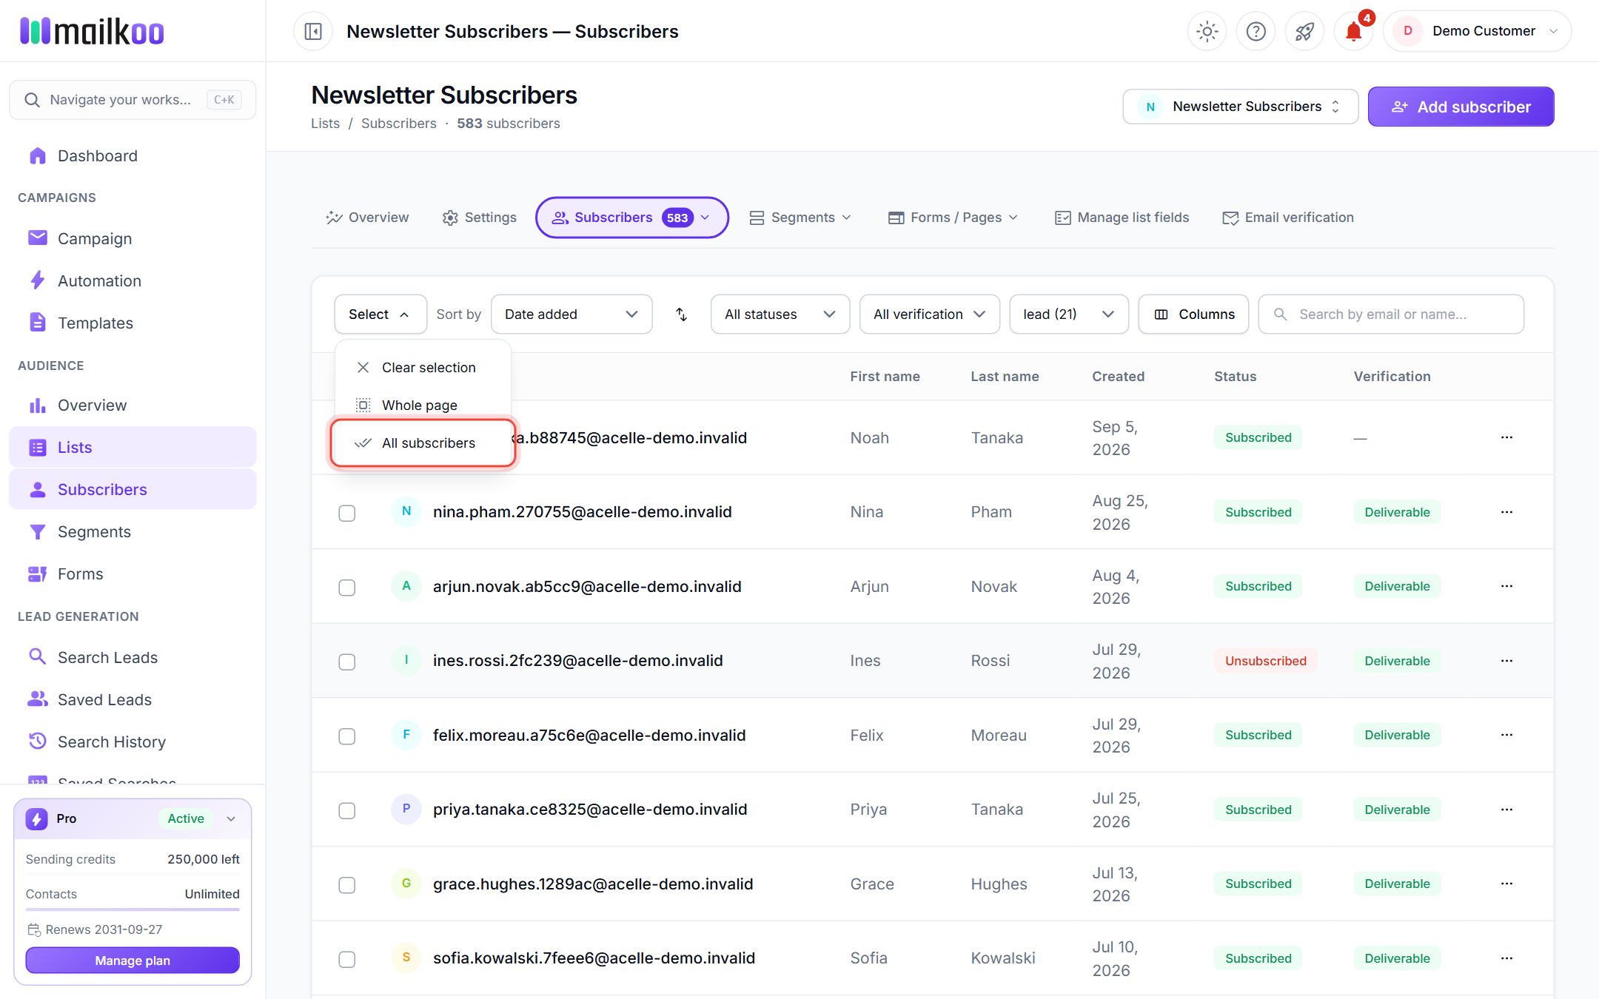Image resolution: width=1599 pixels, height=999 pixels.
Task: Choose Whole page from menu
Action: [423, 406]
